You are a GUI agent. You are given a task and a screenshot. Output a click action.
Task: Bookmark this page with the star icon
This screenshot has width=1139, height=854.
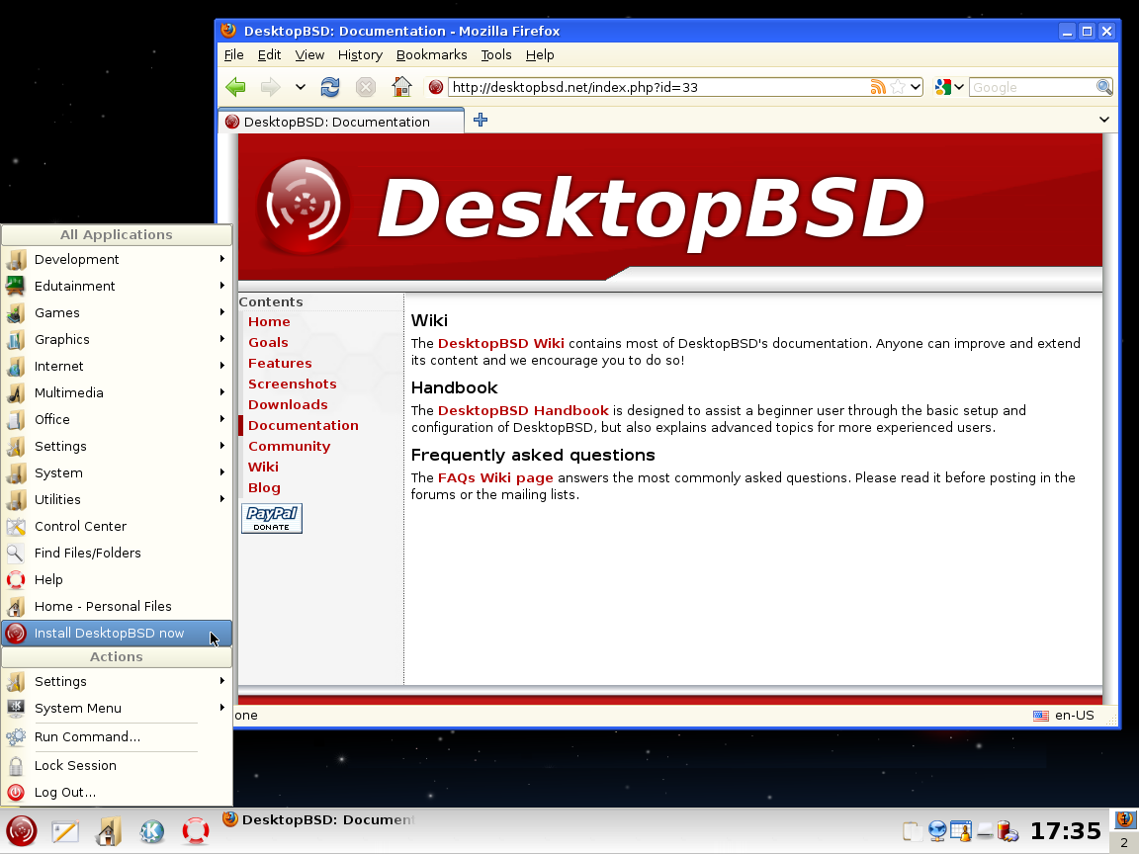[x=898, y=87]
